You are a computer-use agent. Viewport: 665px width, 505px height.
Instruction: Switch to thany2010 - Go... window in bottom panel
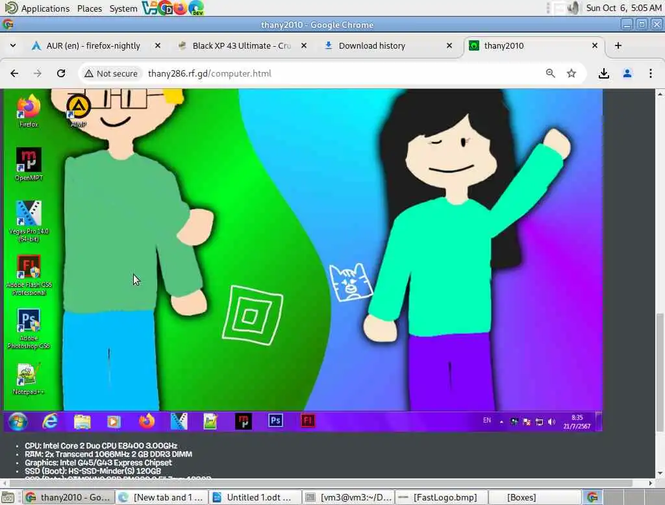(68, 497)
